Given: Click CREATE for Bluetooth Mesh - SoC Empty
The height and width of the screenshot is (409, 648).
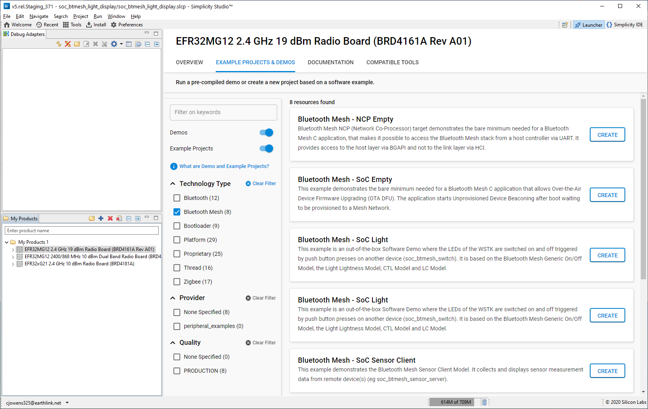Looking at the screenshot, I should tap(607, 195).
